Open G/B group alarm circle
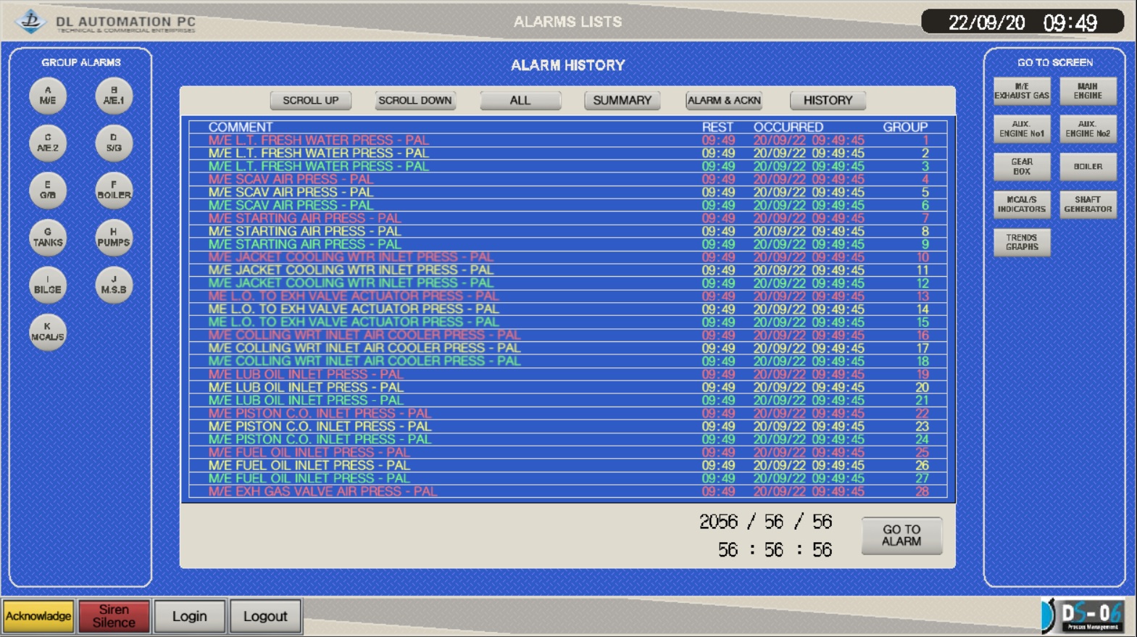This screenshot has height=637, width=1137. pos(48,190)
